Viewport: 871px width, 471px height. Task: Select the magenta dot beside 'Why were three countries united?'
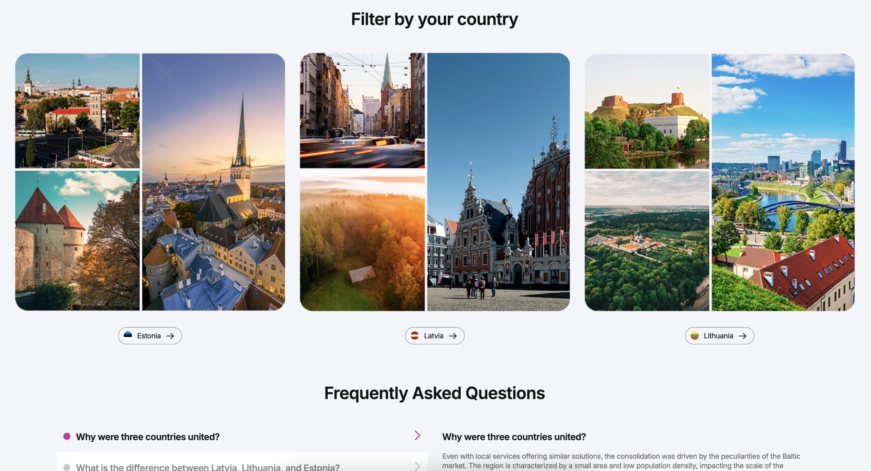click(x=67, y=436)
